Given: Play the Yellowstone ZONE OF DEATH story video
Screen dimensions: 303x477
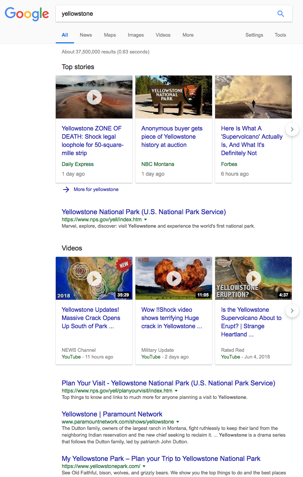Looking at the screenshot, I should pyautogui.click(x=94, y=97).
